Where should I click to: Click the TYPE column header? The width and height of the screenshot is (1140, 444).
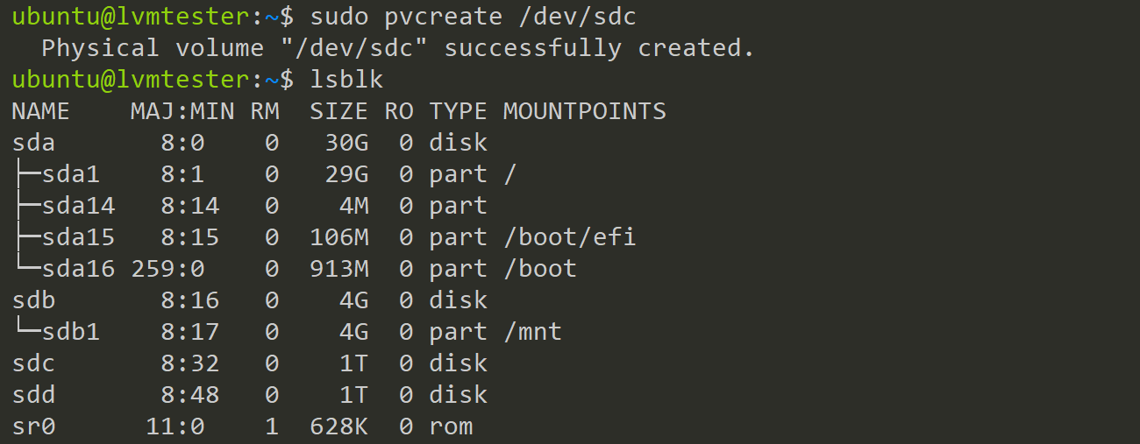point(458,111)
